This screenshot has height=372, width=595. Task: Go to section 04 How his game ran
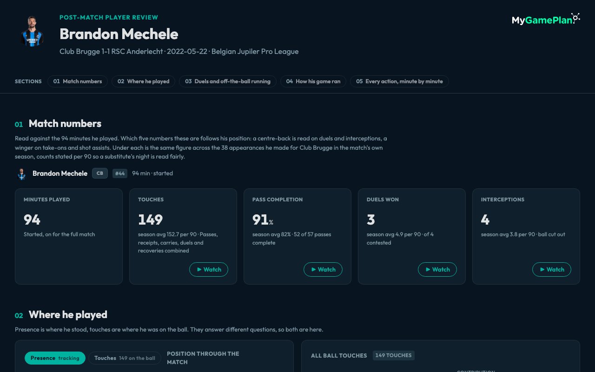[x=313, y=81]
